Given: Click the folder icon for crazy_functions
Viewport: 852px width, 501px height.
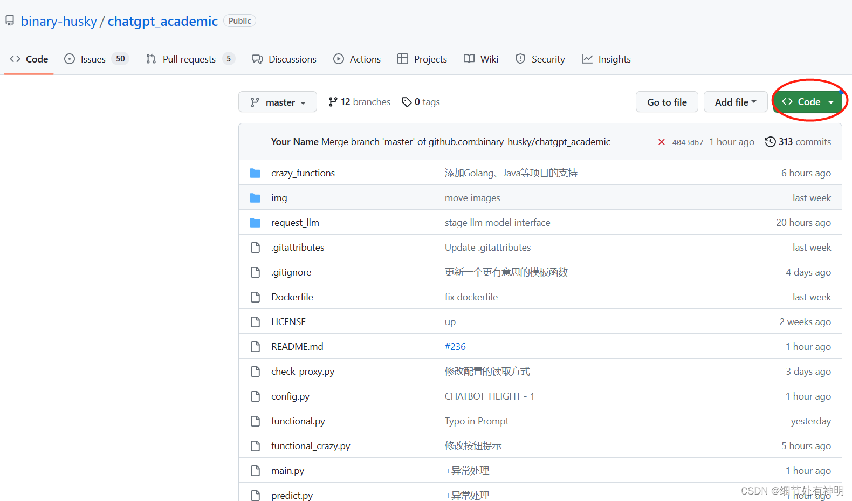Looking at the screenshot, I should (255, 173).
